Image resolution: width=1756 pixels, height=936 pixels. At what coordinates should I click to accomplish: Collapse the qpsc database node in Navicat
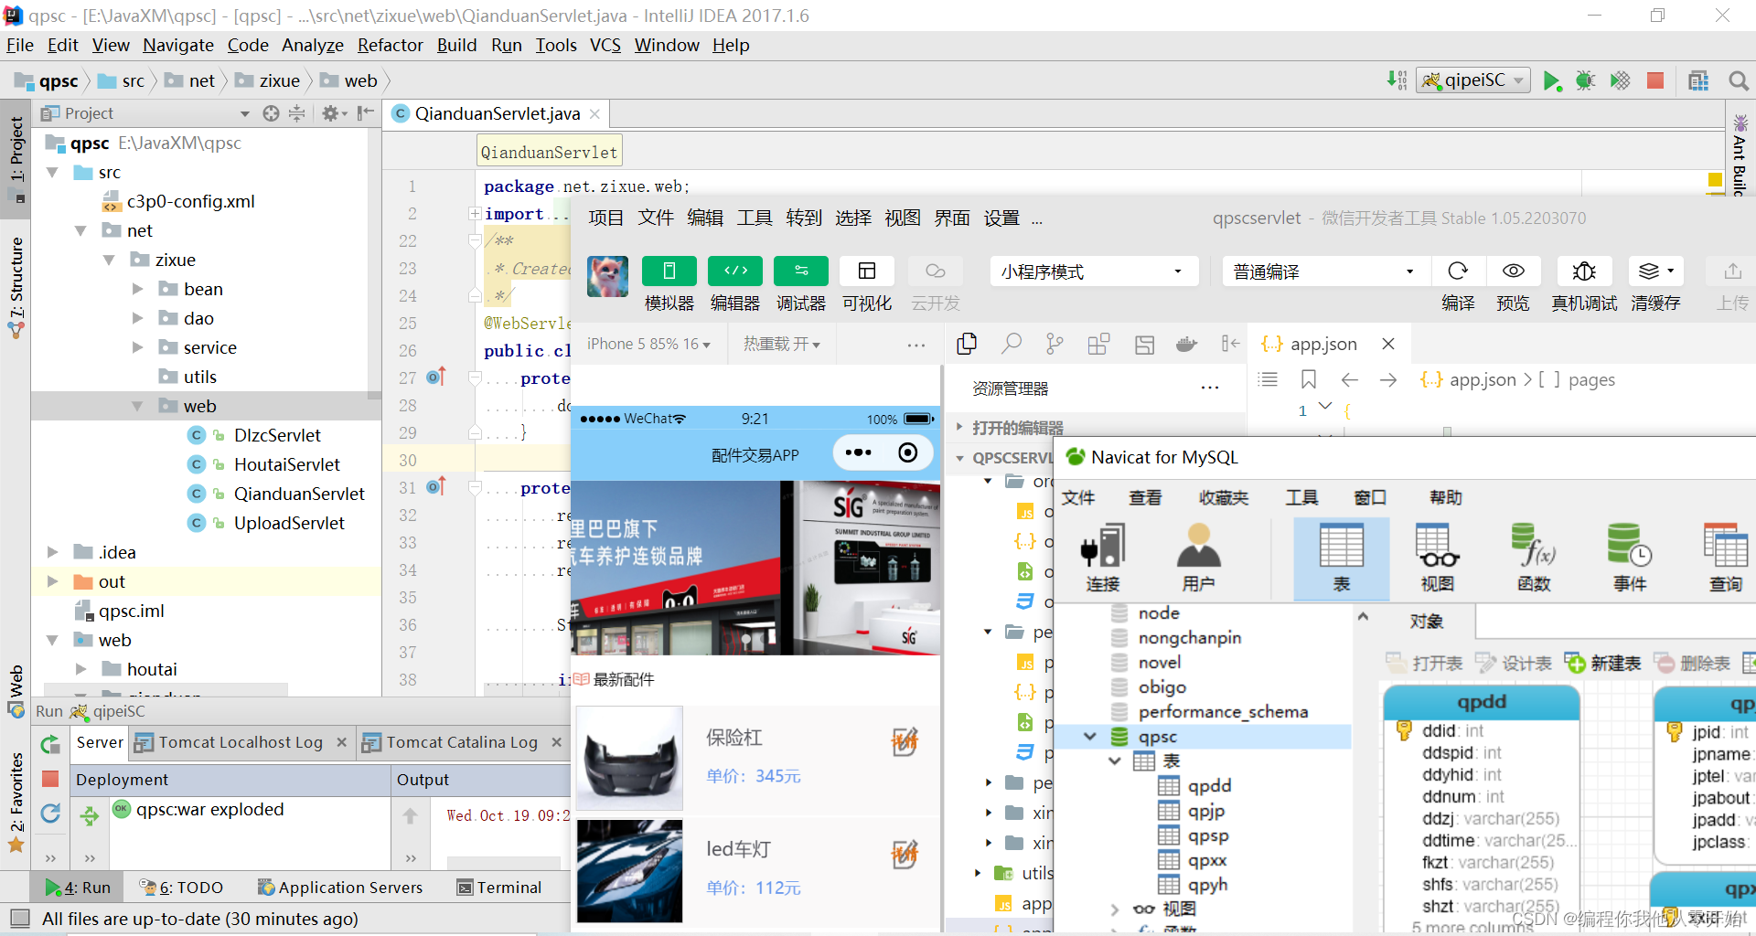coord(1090,736)
